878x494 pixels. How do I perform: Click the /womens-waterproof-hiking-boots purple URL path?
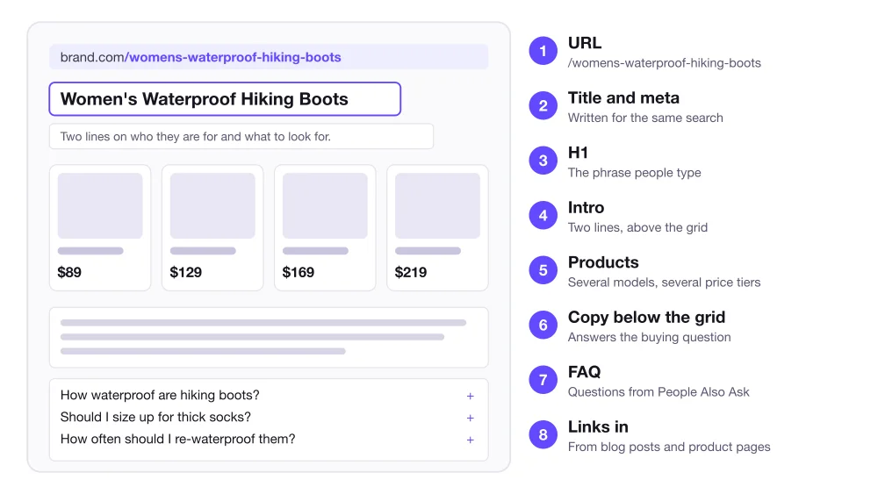tap(233, 57)
